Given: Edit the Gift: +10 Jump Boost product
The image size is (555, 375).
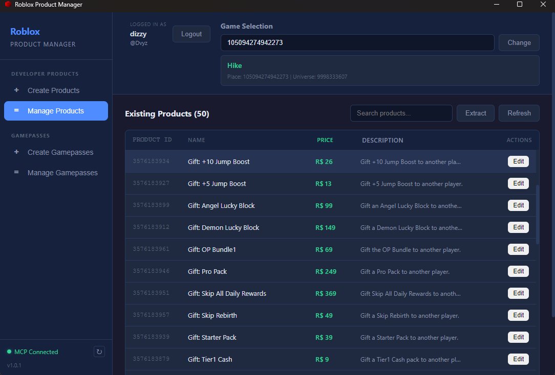Looking at the screenshot, I should click(x=518, y=161).
